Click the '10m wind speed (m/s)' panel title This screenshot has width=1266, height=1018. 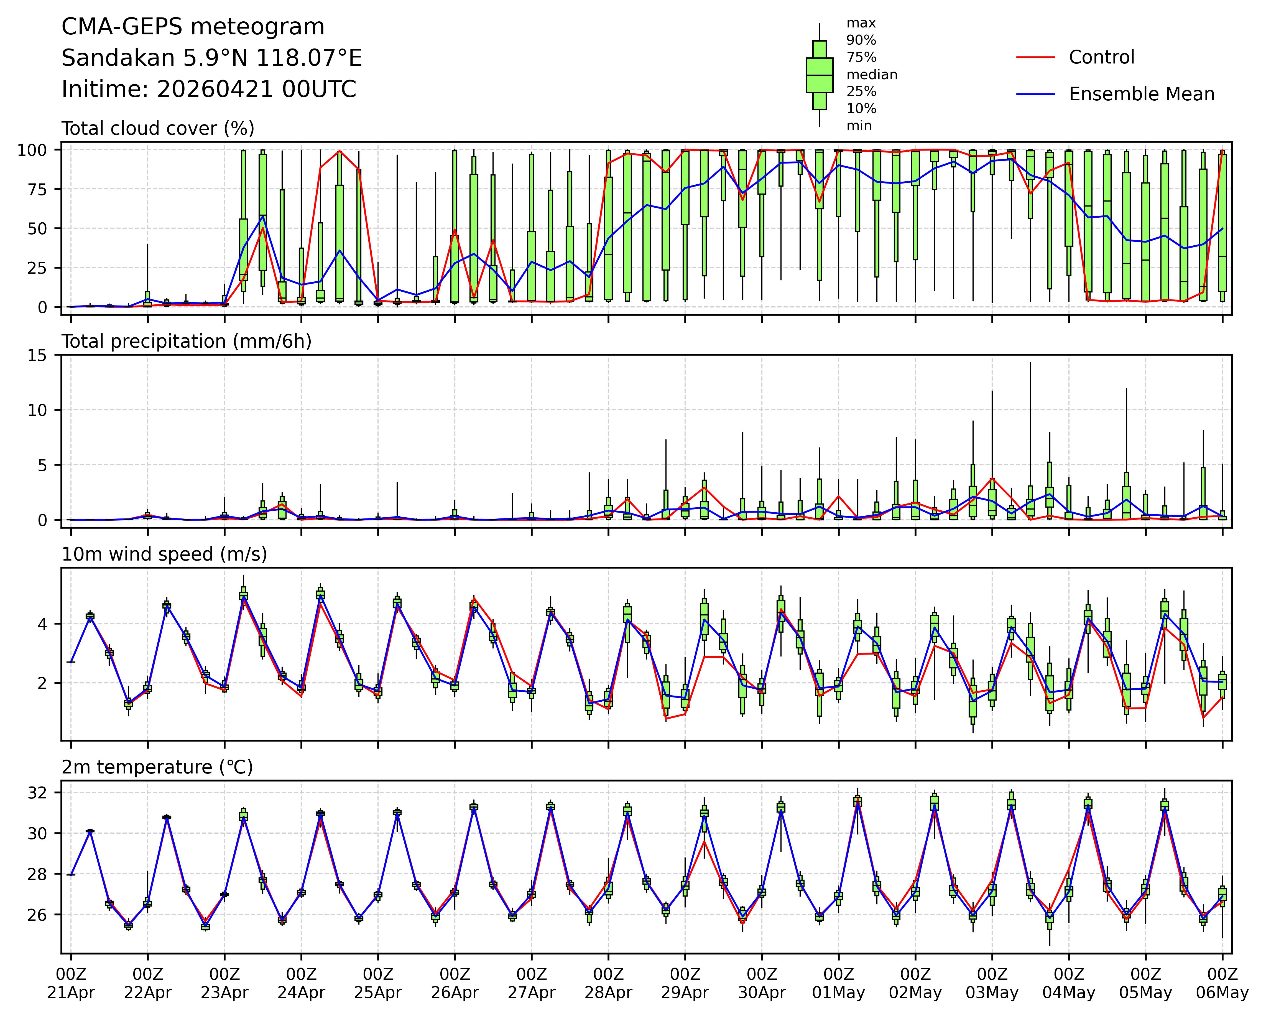tap(164, 554)
